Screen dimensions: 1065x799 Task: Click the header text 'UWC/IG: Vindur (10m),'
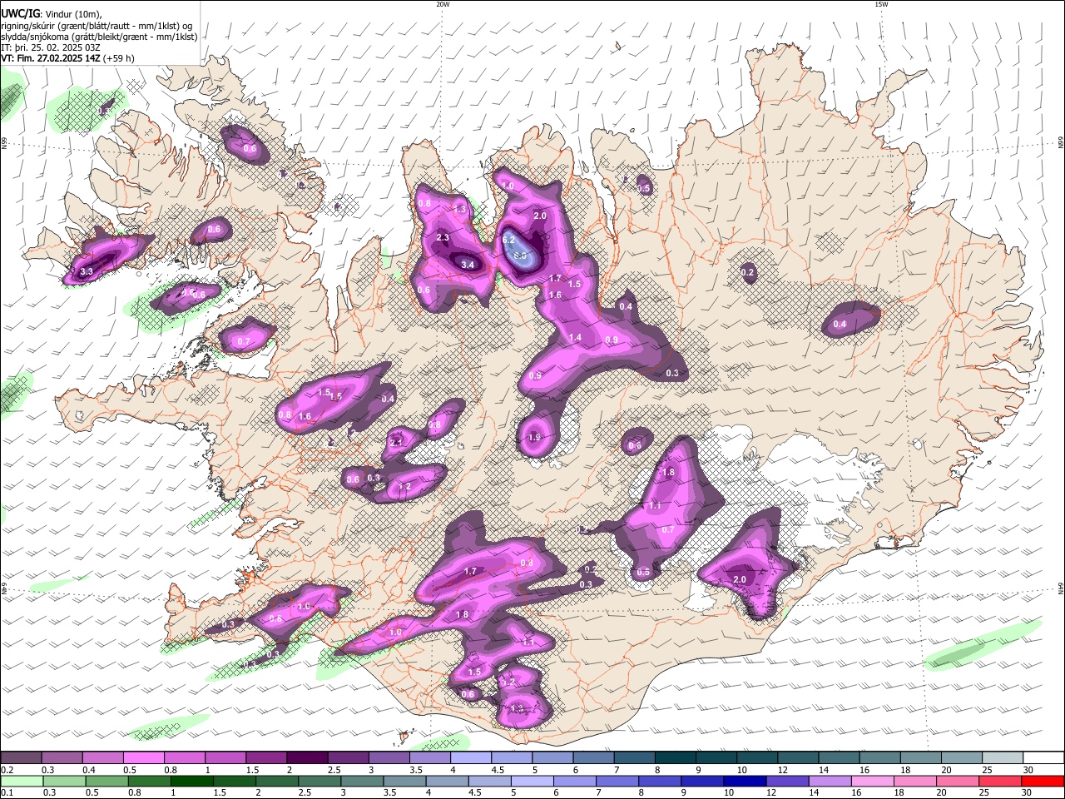(x=52, y=14)
